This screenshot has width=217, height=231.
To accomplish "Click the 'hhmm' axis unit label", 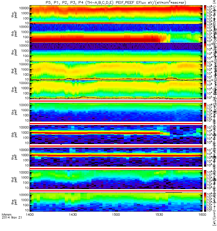I will 6,215.
